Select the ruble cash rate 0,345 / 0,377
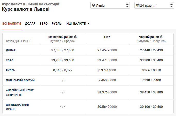The width and height of the screenshot is (176, 116). coord(63,70)
